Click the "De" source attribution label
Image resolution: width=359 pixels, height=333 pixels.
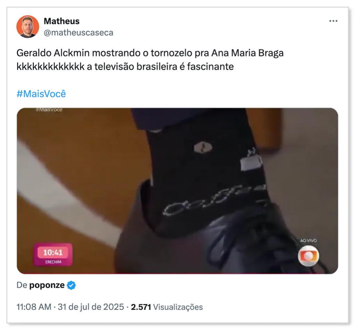pos(22,285)
